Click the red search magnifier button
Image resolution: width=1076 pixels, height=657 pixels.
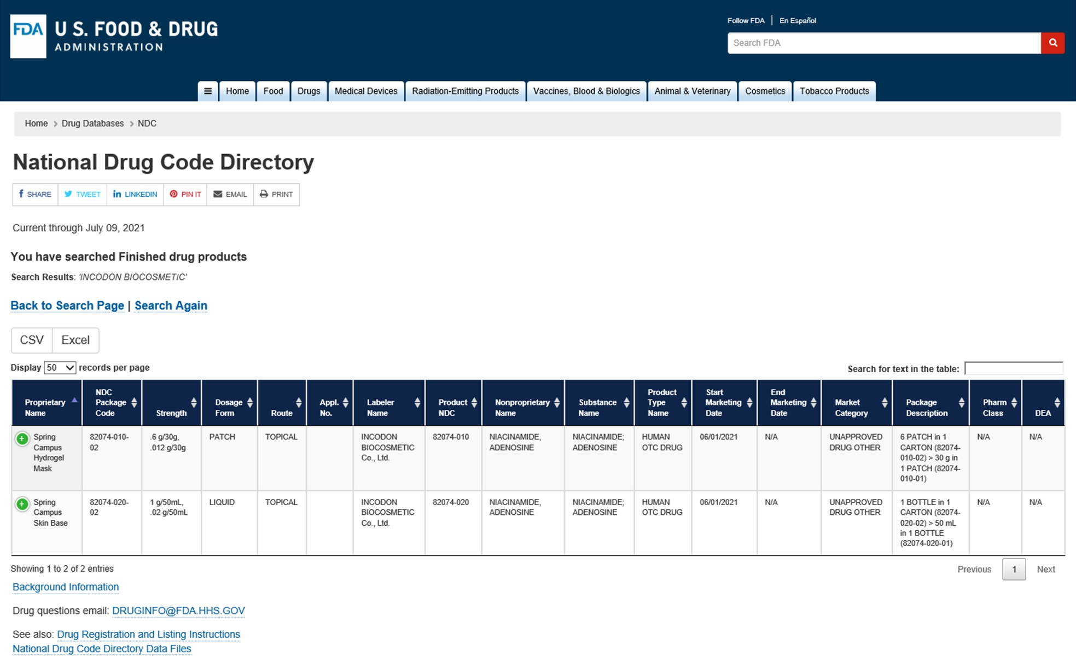1052,43
